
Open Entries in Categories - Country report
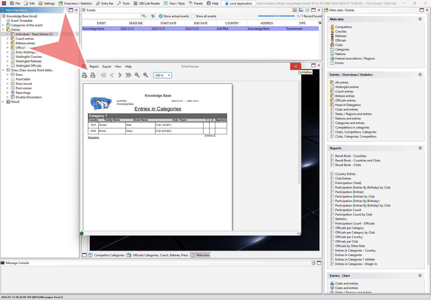[355, 250]
